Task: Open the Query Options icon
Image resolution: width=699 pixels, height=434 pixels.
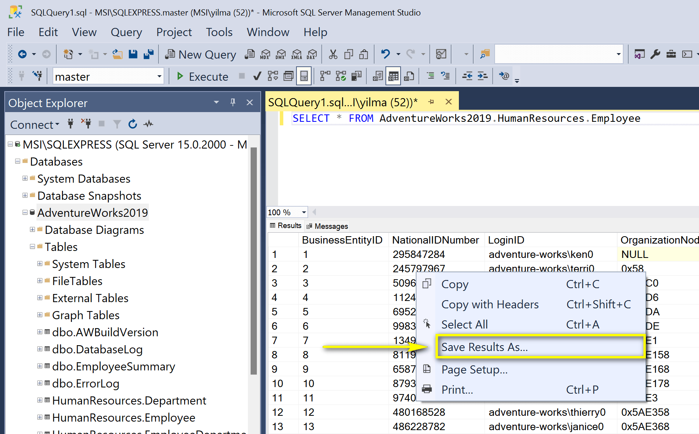Action: [288, 76]
